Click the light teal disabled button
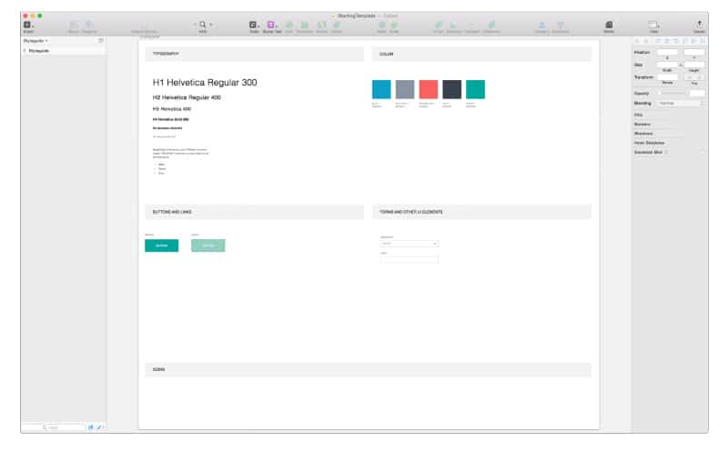This screenshot has width=728, height=461. (208, 246)
